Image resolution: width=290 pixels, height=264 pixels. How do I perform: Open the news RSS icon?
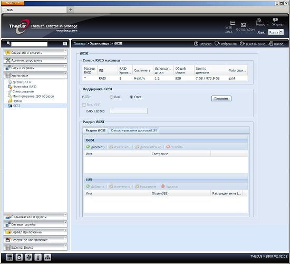259,20
